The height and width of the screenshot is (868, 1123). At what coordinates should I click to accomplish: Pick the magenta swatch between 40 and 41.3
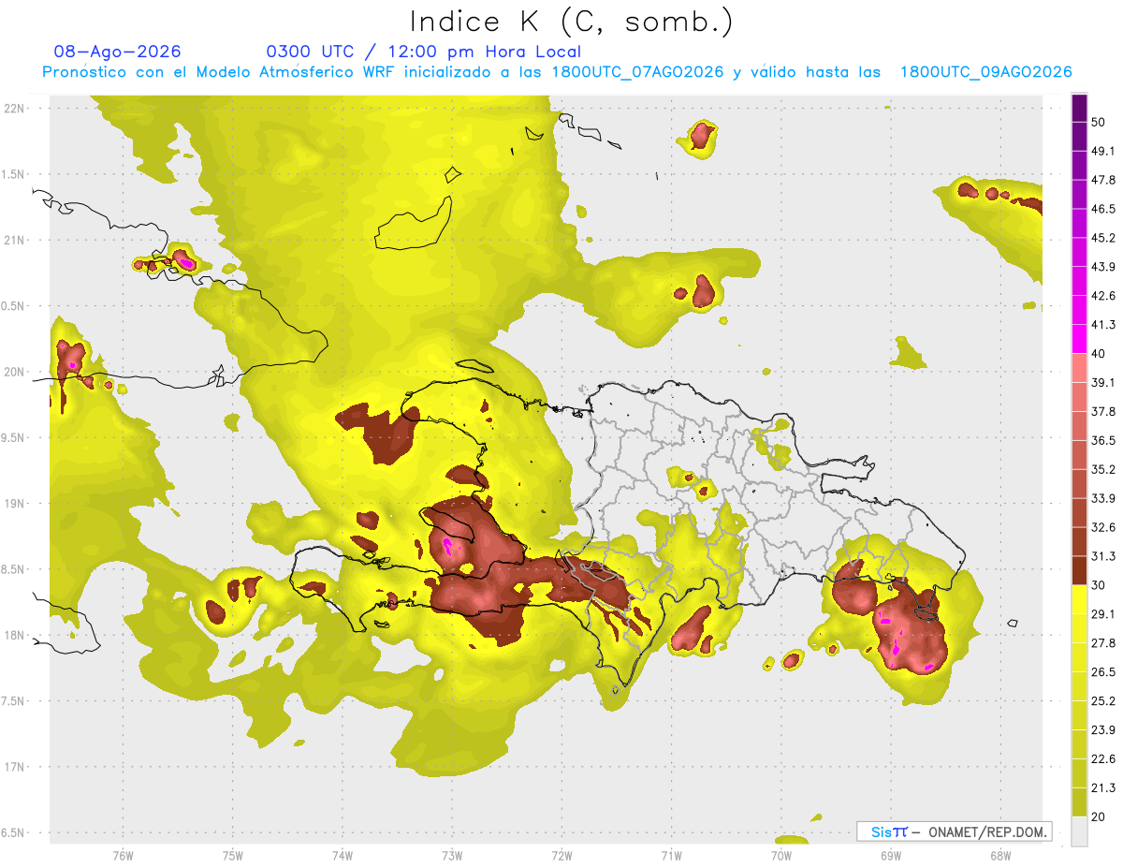click(x=1079, y=339)
